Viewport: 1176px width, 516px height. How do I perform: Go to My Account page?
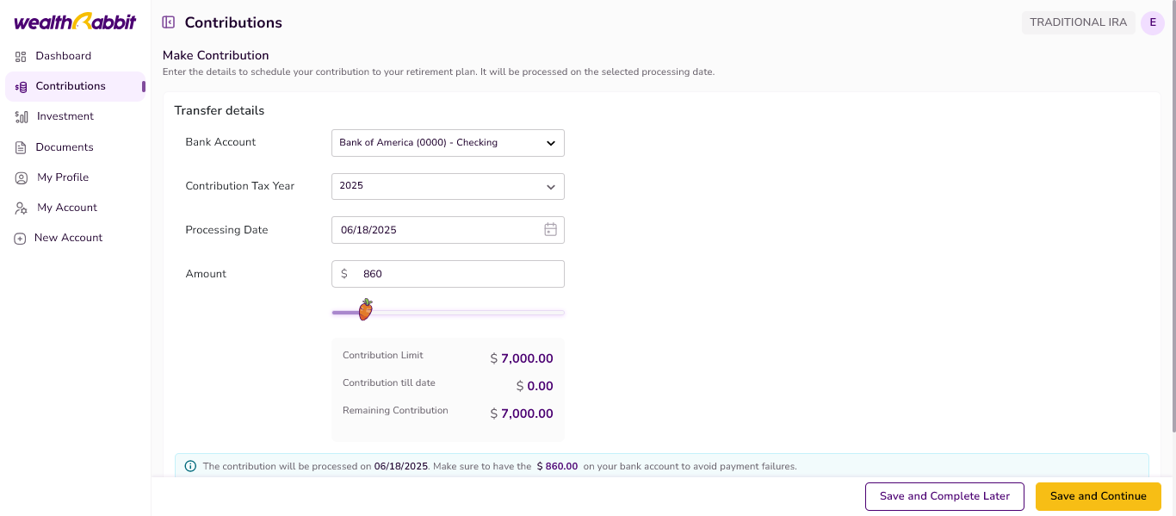(67, 208)
